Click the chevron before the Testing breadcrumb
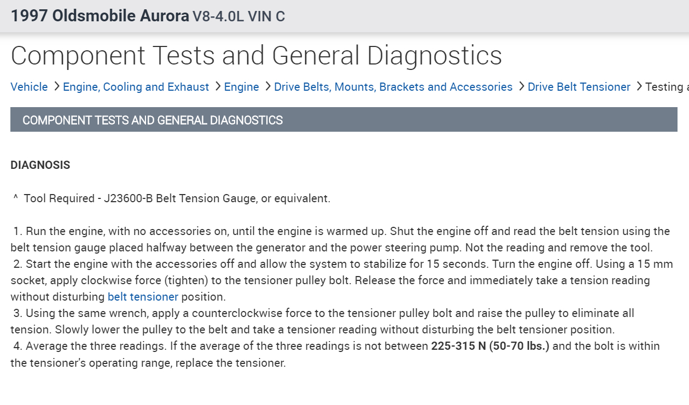The height and width of the screenshot is (405, 689). tap(639, 87)
